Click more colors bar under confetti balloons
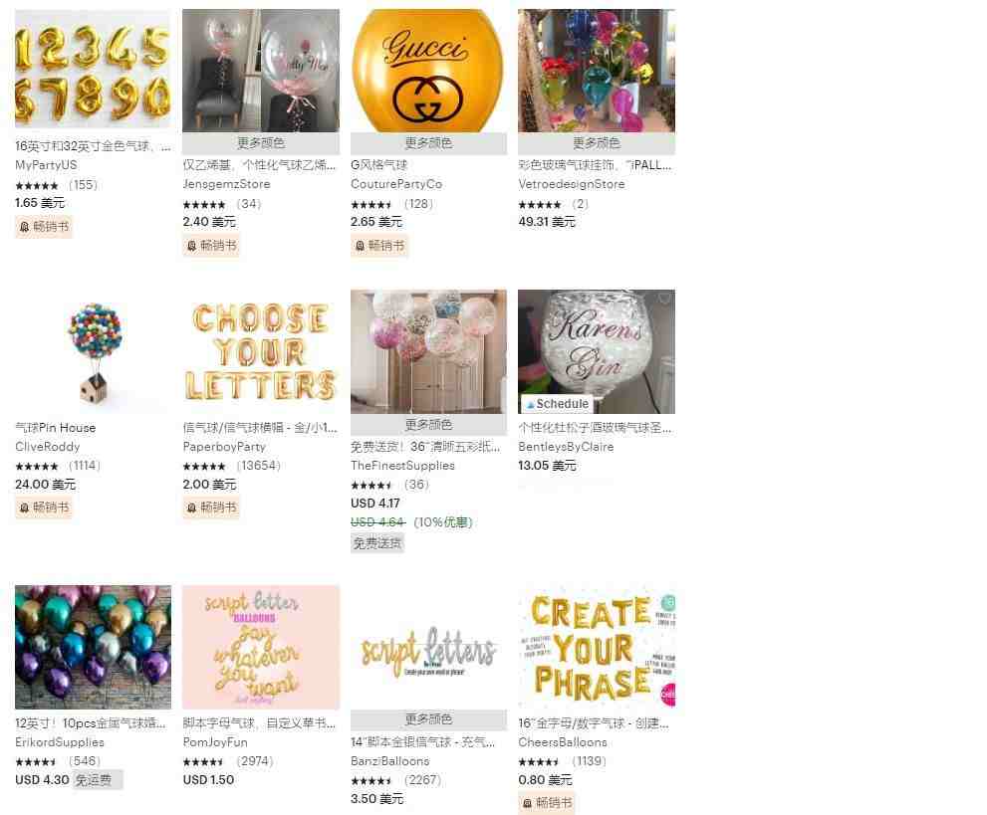Screen dimensions: 987x815 click(x=428, y=425)
